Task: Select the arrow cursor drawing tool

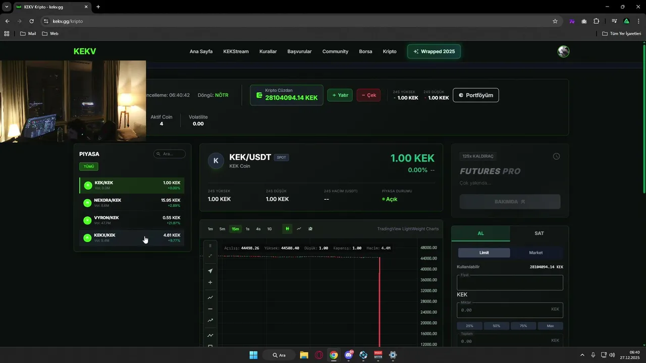Action: click(x=210, y=271)
